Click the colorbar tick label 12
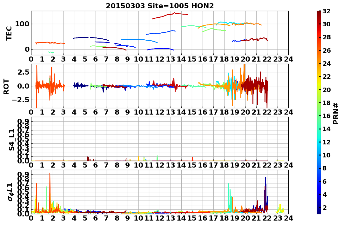 326,142
